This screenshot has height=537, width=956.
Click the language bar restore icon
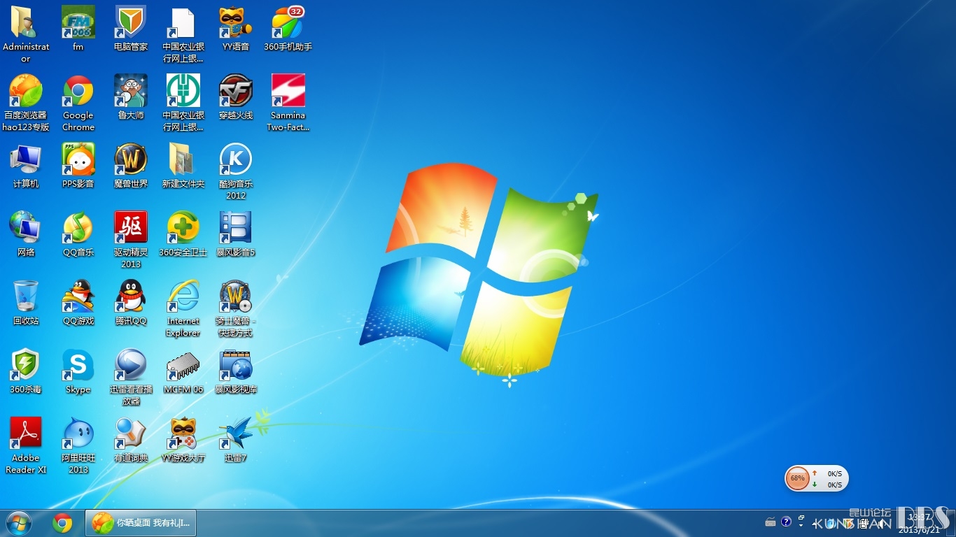pos(801,518)
